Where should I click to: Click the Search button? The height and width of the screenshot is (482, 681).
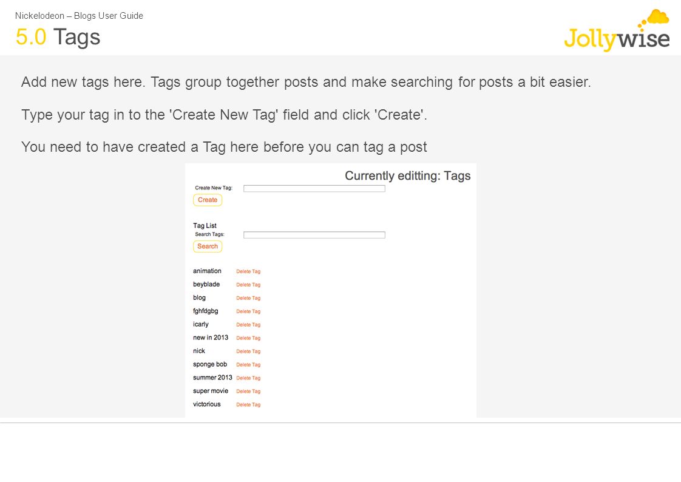(x=208, y=246)
